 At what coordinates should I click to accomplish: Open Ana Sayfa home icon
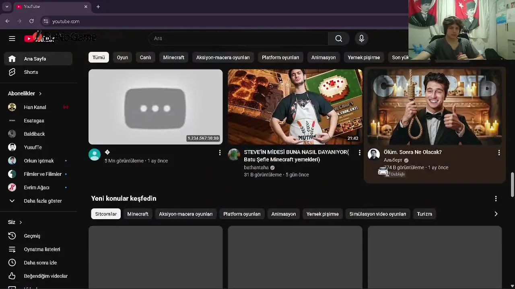pos(12,59)
